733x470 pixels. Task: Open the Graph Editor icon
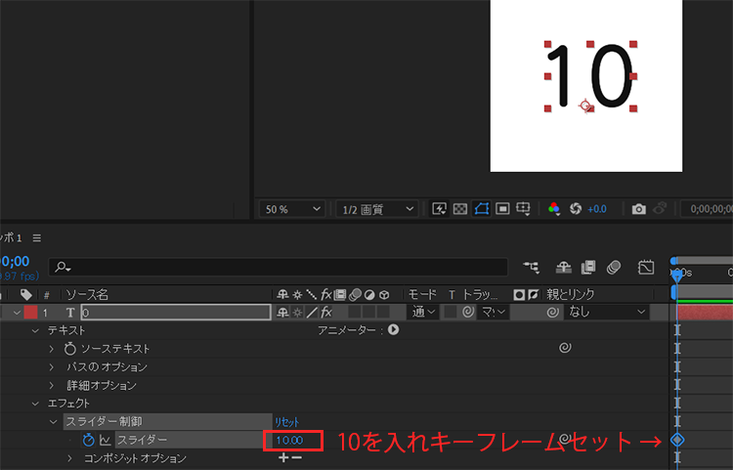click(x=646, y=267)
